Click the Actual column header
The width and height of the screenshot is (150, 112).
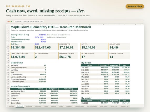tap(40, 89)
